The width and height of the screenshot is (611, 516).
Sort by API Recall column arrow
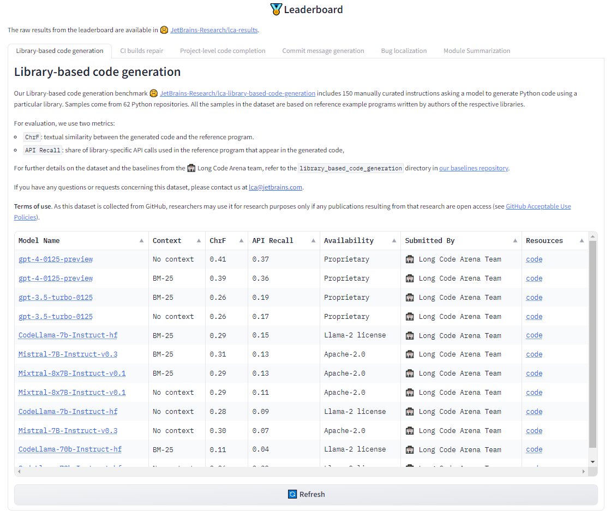[x=313, y=241]
